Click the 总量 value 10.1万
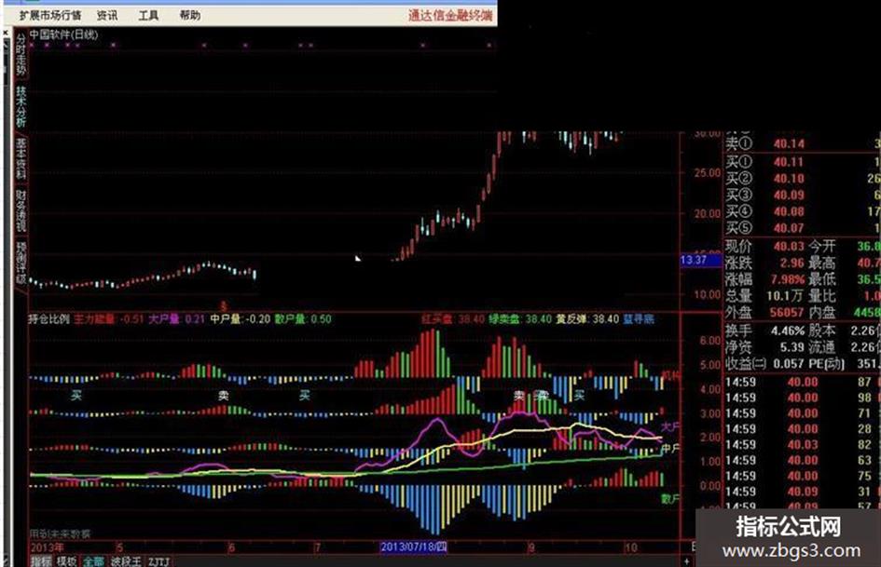This screenshot has height=567, width=881. coord(787,296)
